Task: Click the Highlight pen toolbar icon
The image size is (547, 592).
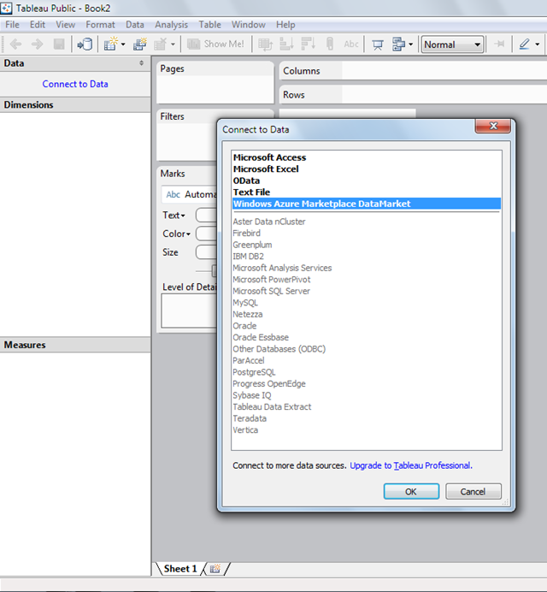Action: tap(525, 44)
